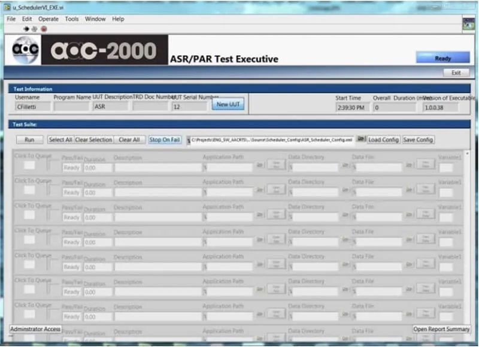479x347 pixels.
Task: Click the AAC globe logo
Action: [25, 50]
